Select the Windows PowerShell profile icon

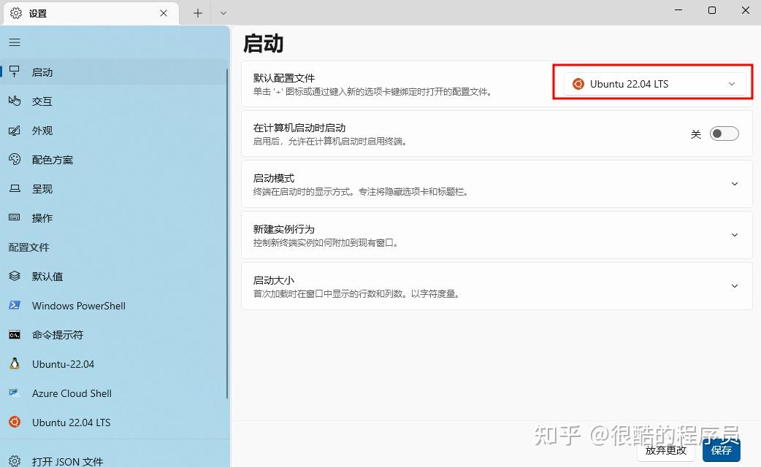15,306
